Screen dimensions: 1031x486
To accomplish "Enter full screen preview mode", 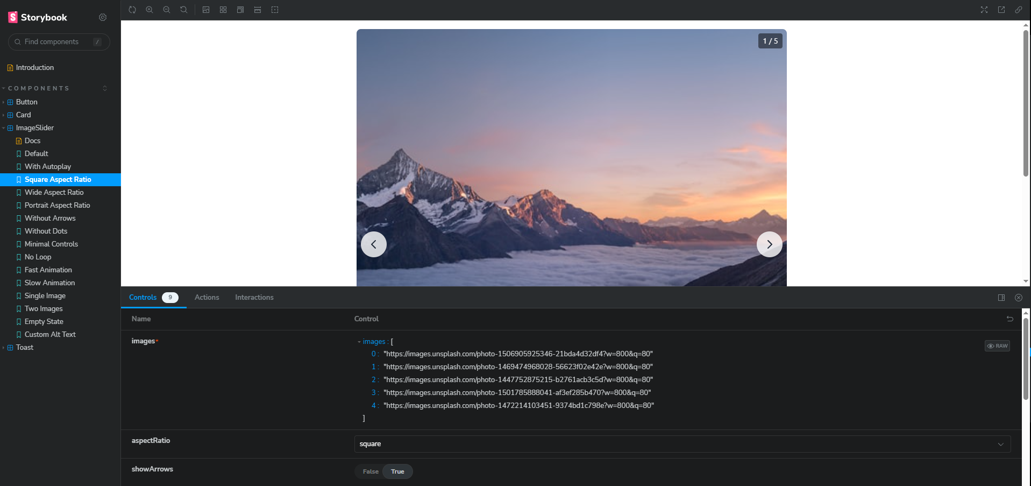I will [x=984, y=10].
